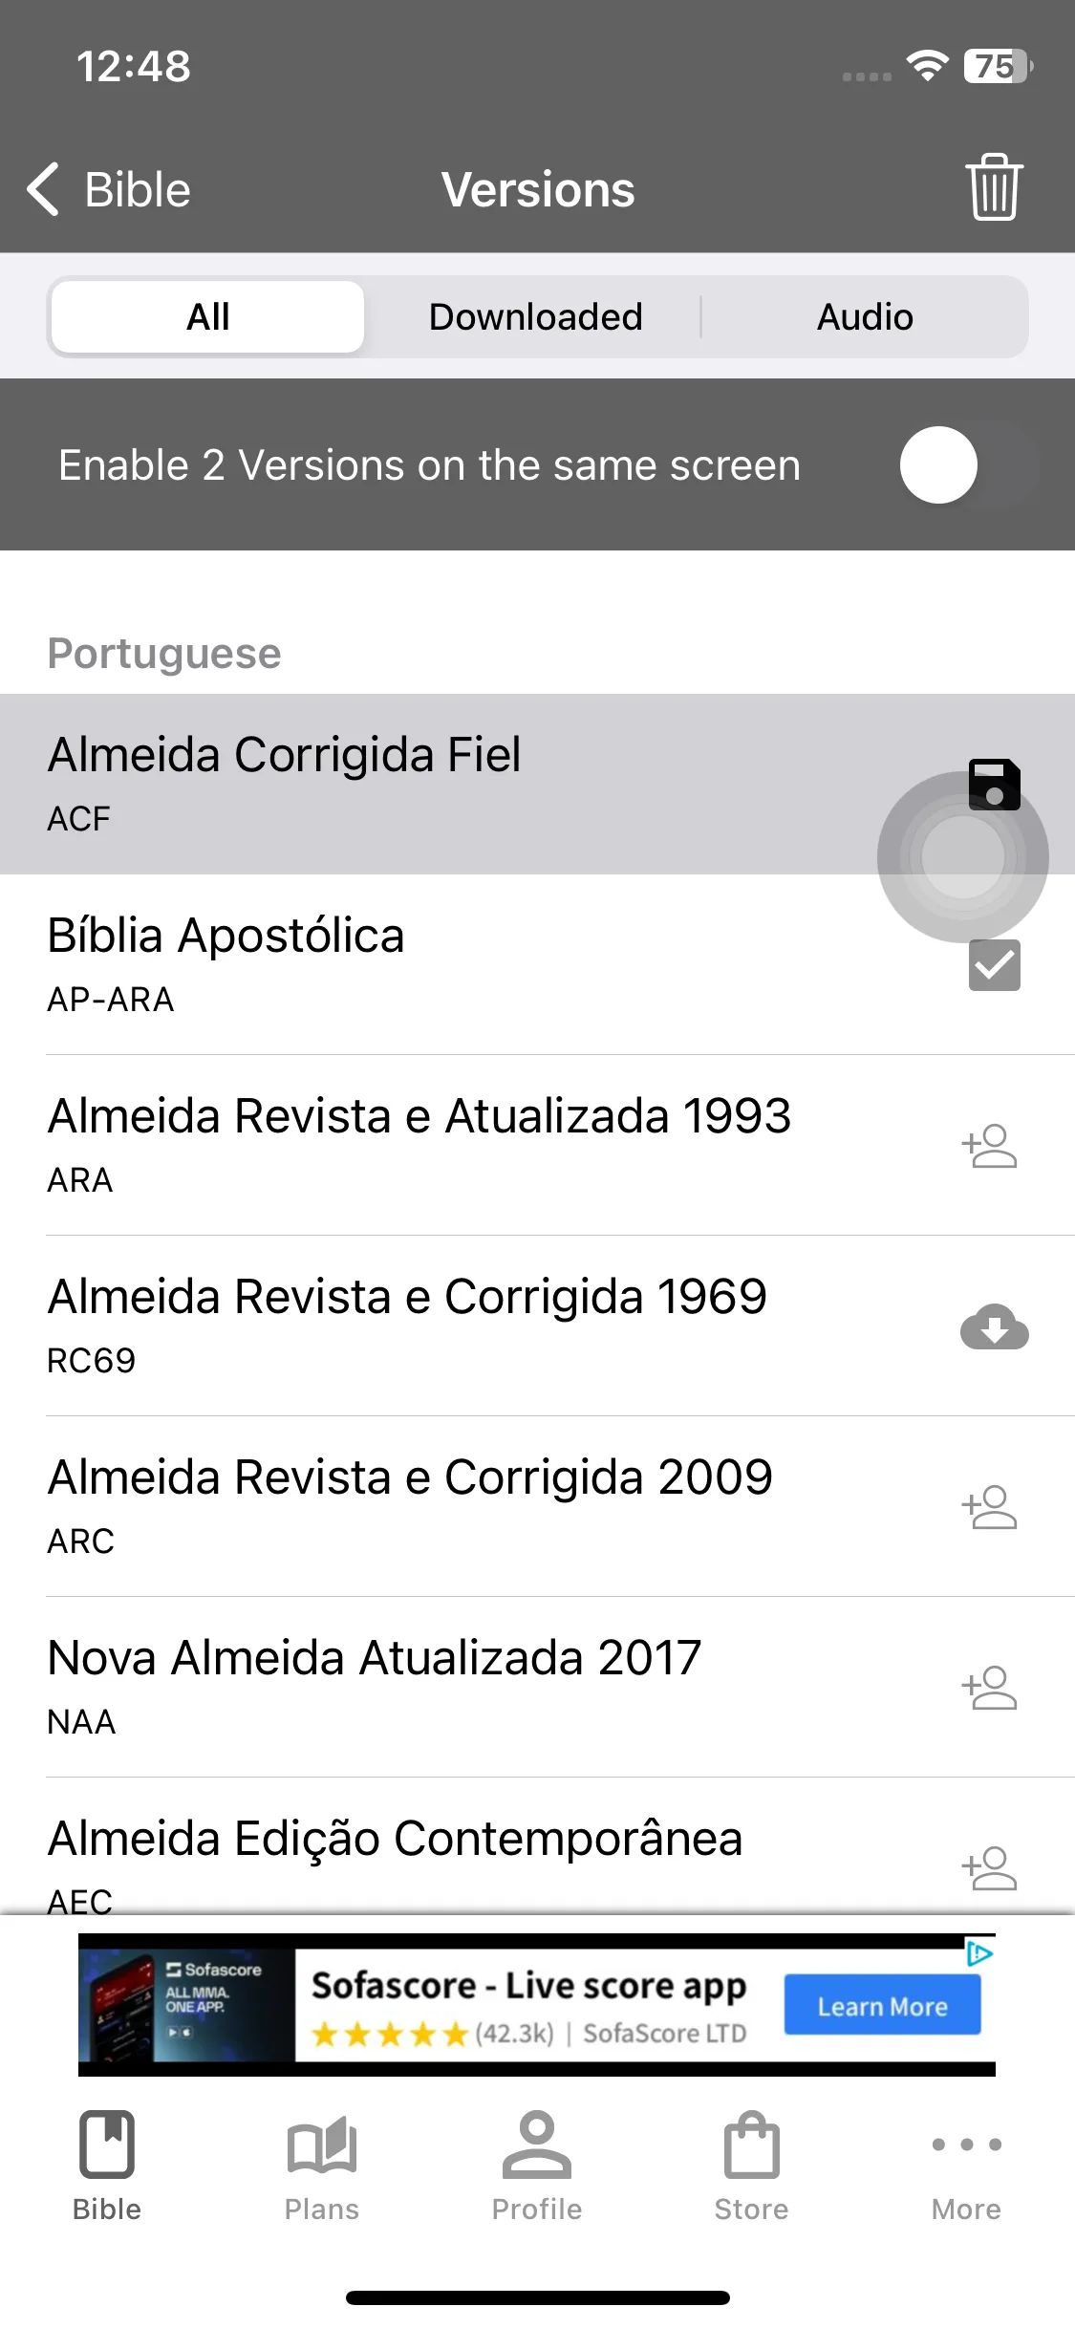Click Learn More on Sofascore ad

[882, 2005]
